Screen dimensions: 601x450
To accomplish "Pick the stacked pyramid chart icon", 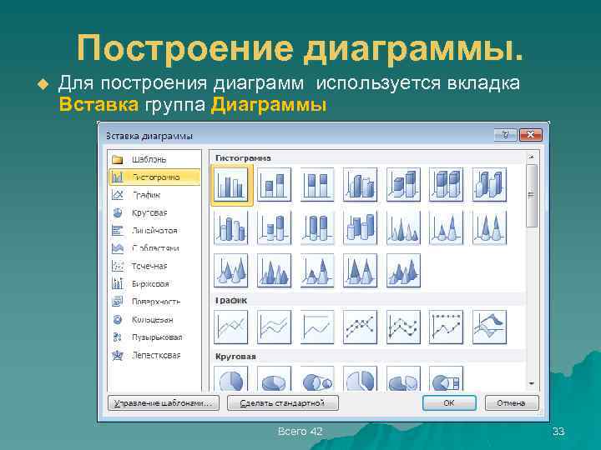I will tap(317, 270).
